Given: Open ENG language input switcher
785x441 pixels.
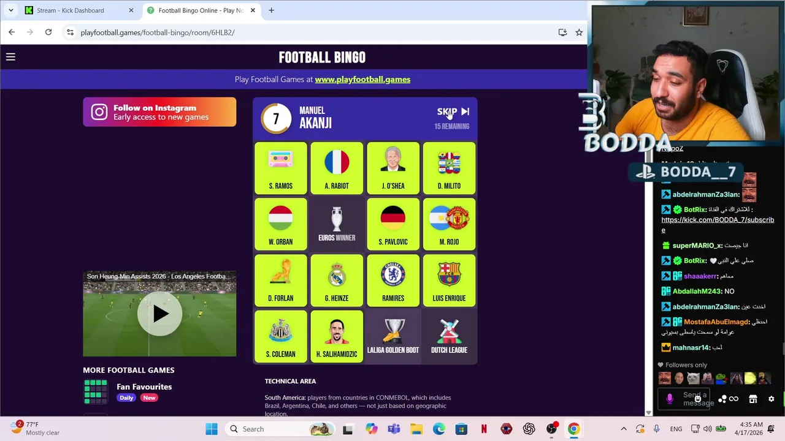Looking at the screenshot, I should 676,429.
